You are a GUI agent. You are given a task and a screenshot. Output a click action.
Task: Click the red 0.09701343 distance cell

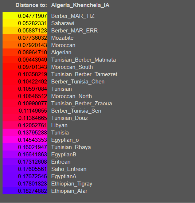tap(25, 67)
